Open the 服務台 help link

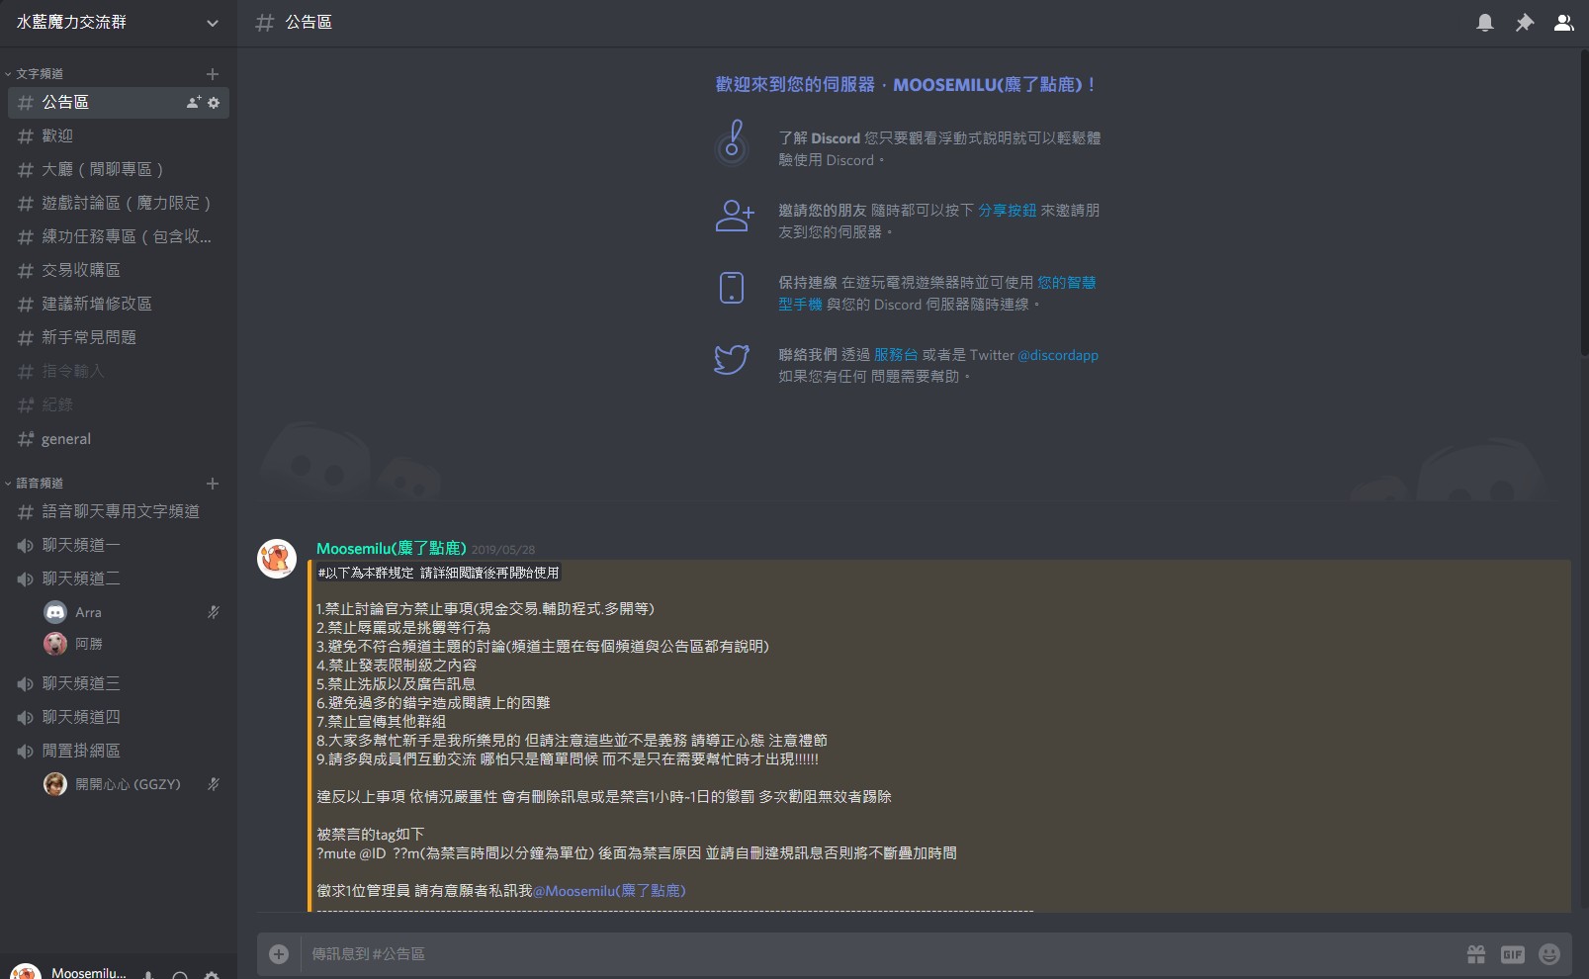896,355
